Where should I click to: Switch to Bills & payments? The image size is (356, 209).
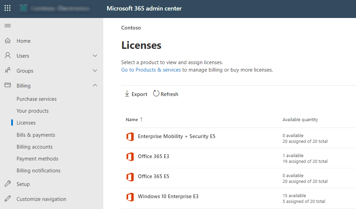click(x=36, y=135)
